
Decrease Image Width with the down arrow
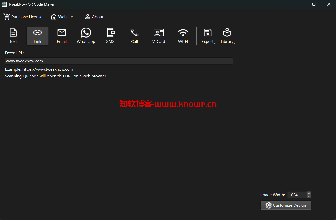point(309,196)
